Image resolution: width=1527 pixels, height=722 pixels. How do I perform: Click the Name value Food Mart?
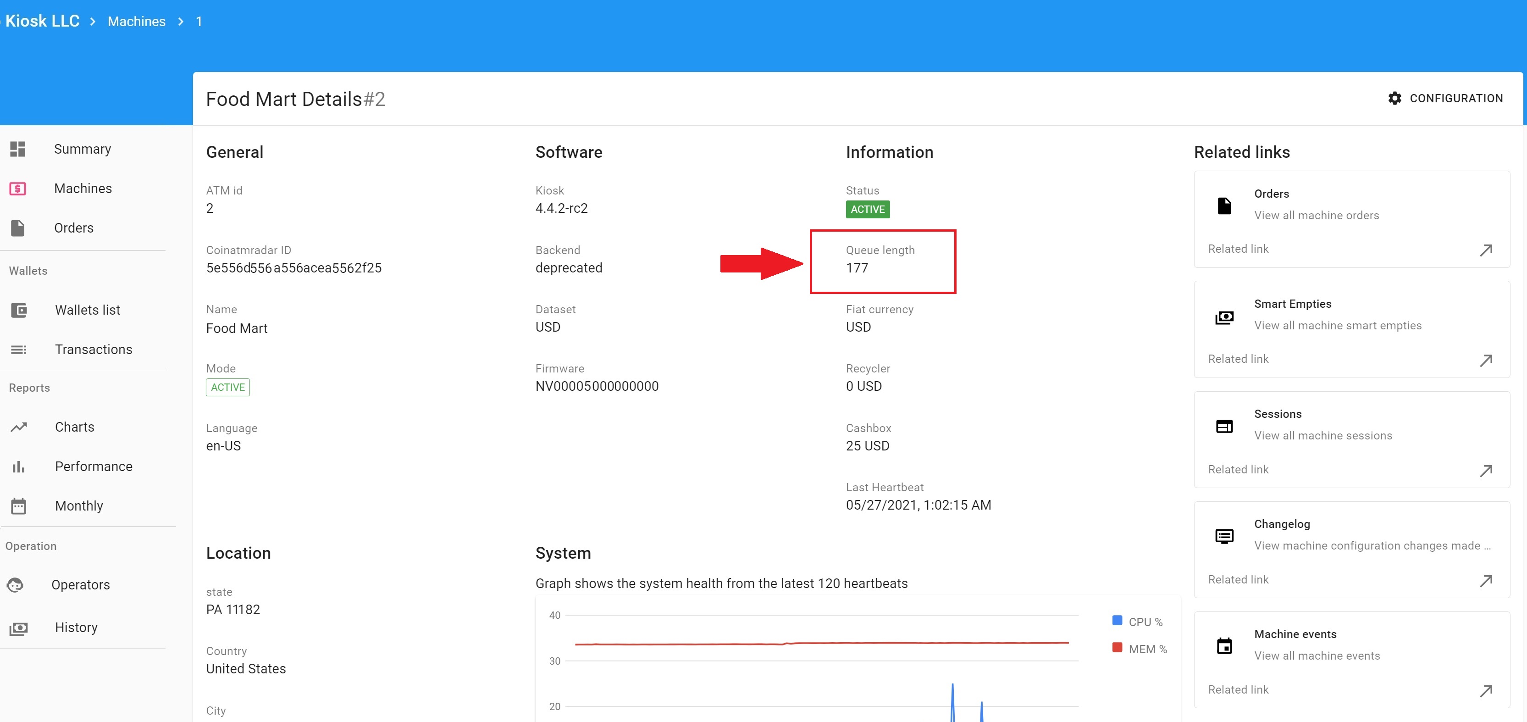point(237,328)
